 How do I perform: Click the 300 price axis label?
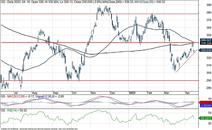[209, 73]
